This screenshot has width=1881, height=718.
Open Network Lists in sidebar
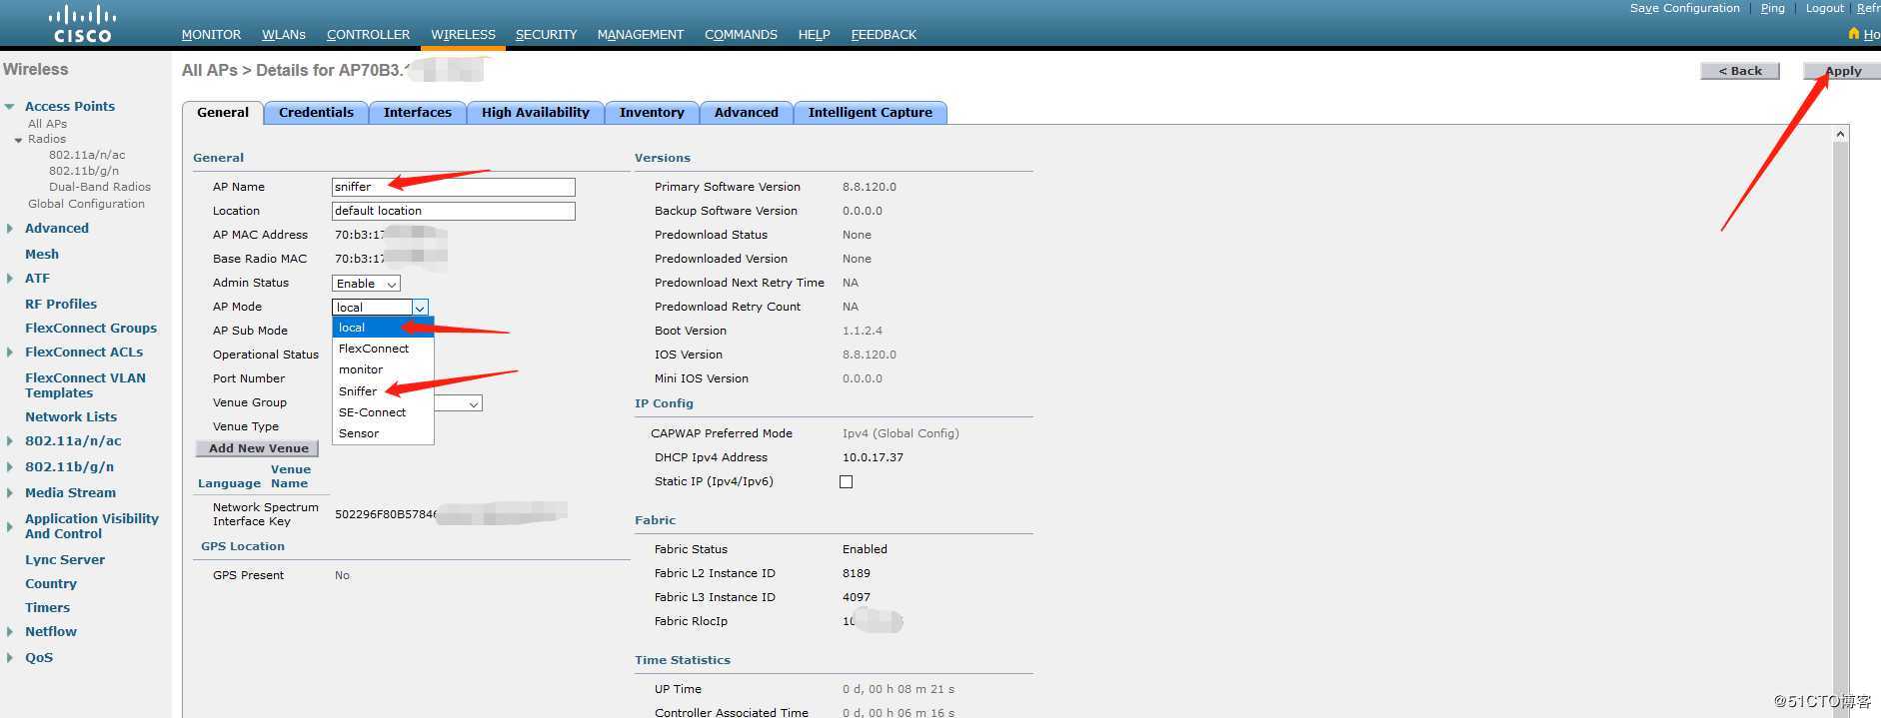(x=71, y=417)
